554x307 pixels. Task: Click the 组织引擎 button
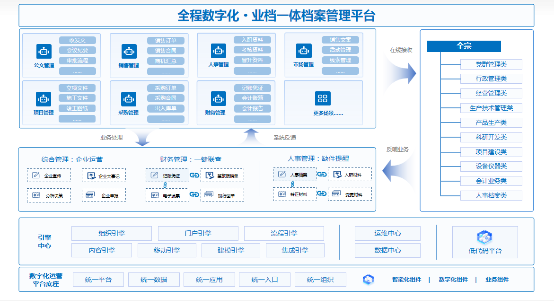[112, 233]
